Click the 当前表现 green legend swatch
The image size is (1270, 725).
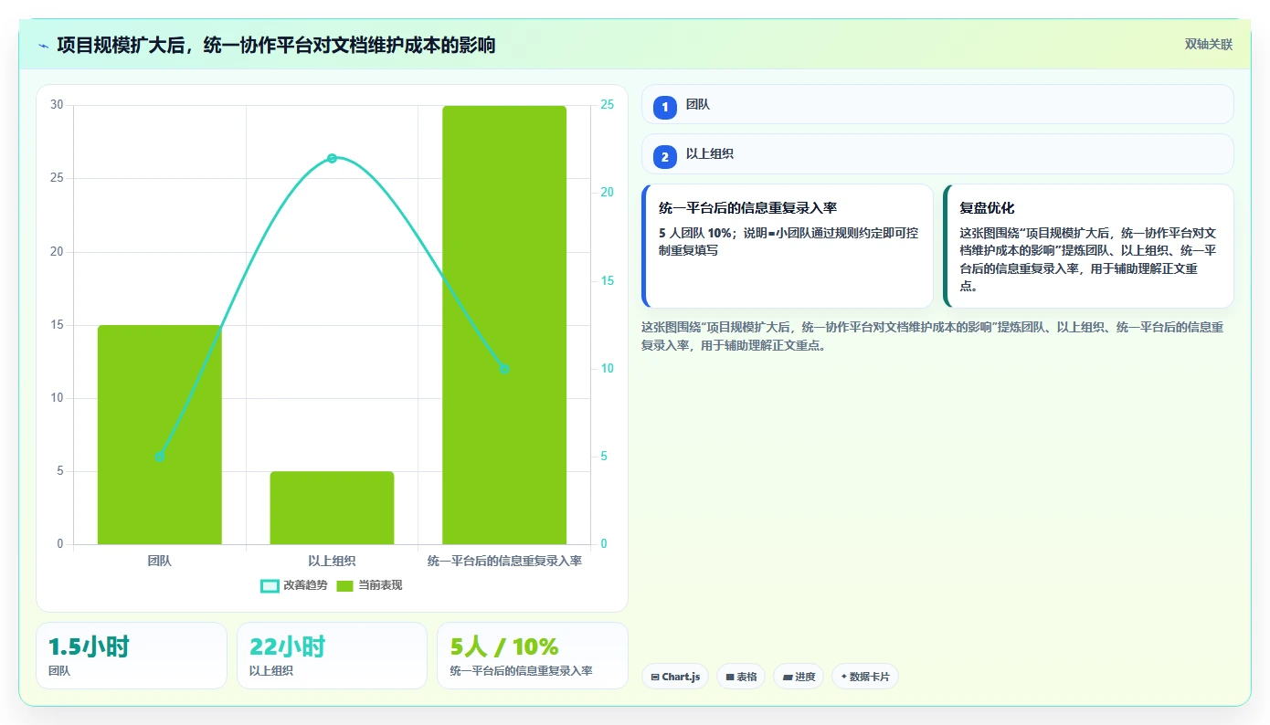tap(345, 585)
